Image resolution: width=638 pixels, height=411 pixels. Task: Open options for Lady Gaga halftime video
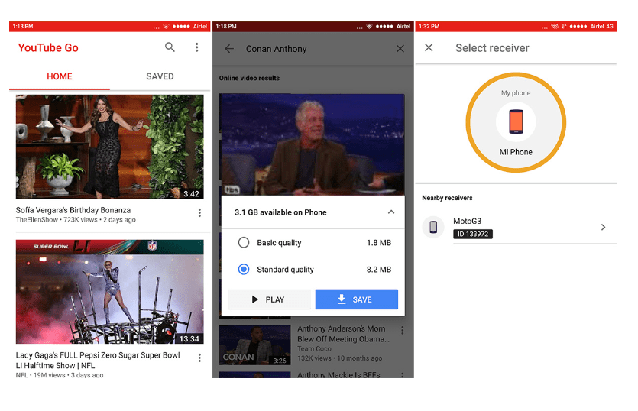click(x=199, y=358)
